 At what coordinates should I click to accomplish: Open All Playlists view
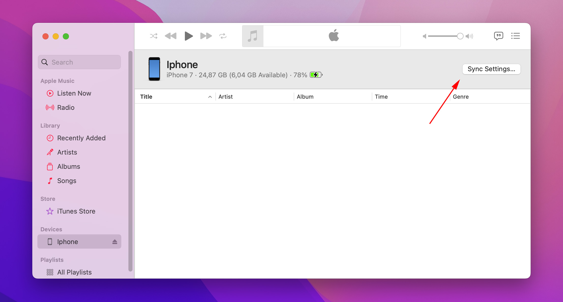[79, 272]
